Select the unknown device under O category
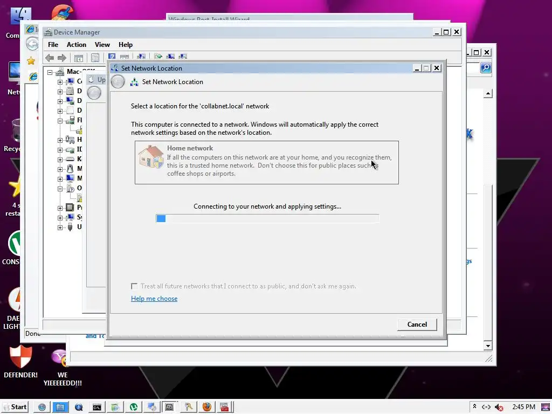Image resolution: width=552 pixels, height=414 pixels. click(79, 197)
